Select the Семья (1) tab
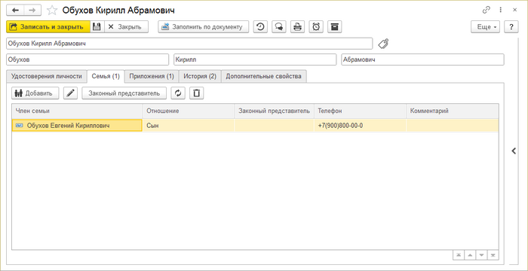 (x=106, y=76)
